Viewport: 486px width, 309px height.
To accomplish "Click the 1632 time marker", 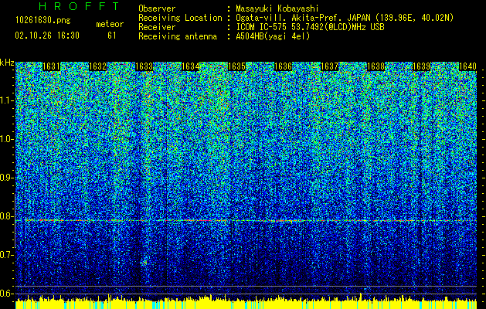I will [x=97, y=66].
